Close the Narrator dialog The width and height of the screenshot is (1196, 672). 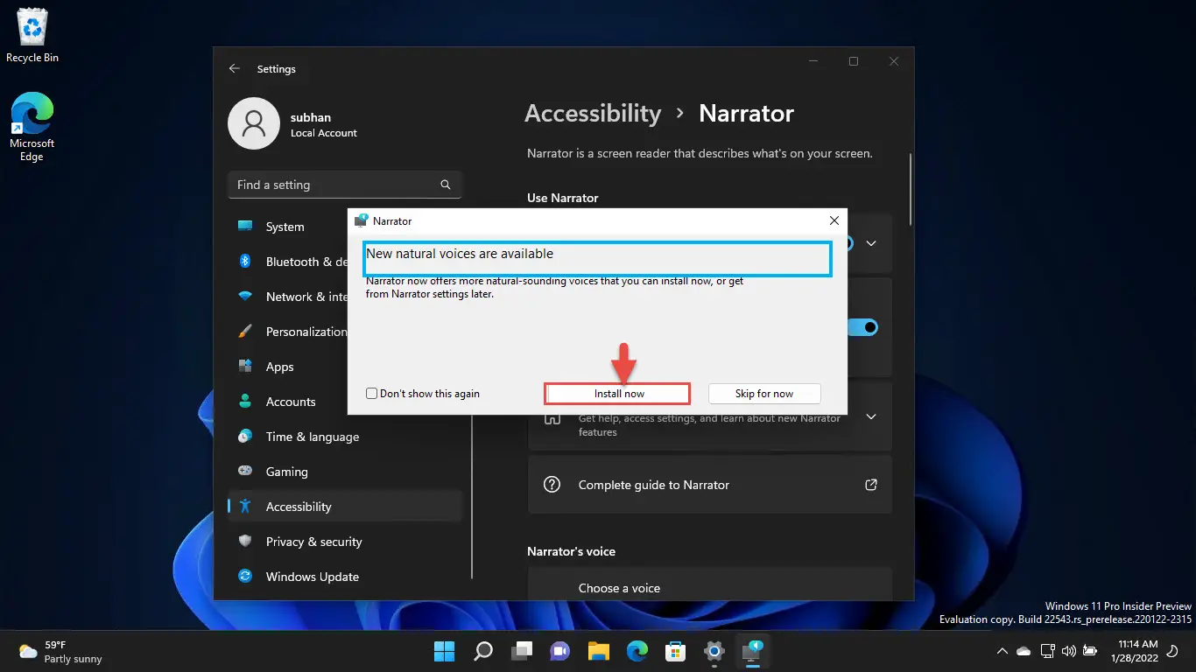coord(834,221)
